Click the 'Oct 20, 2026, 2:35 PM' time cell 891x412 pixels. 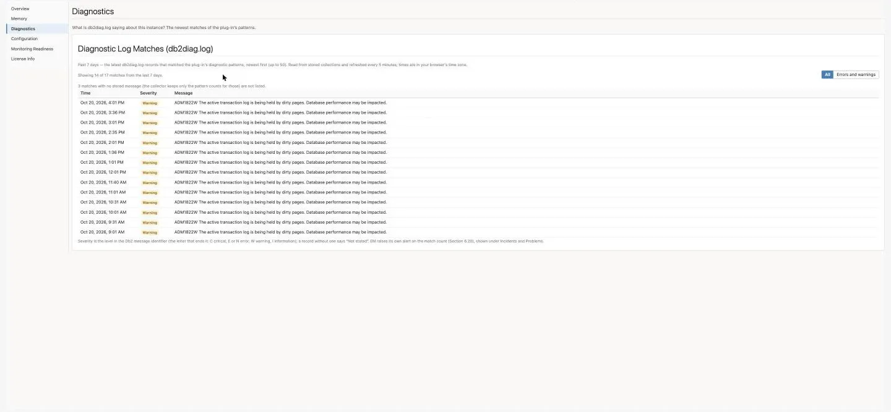click(102, 132)
